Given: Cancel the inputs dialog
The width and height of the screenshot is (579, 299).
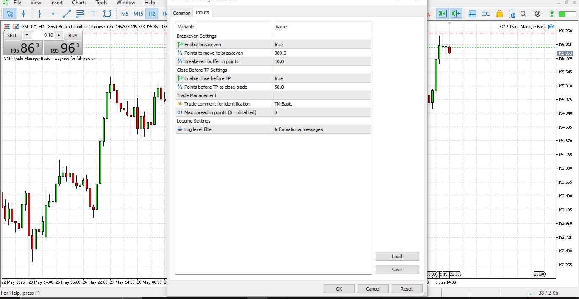Looking at the screenshot, I should pos(373,289).
